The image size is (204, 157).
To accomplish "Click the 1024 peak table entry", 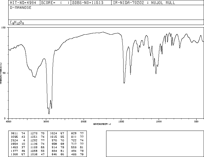I will click(53, 133).
